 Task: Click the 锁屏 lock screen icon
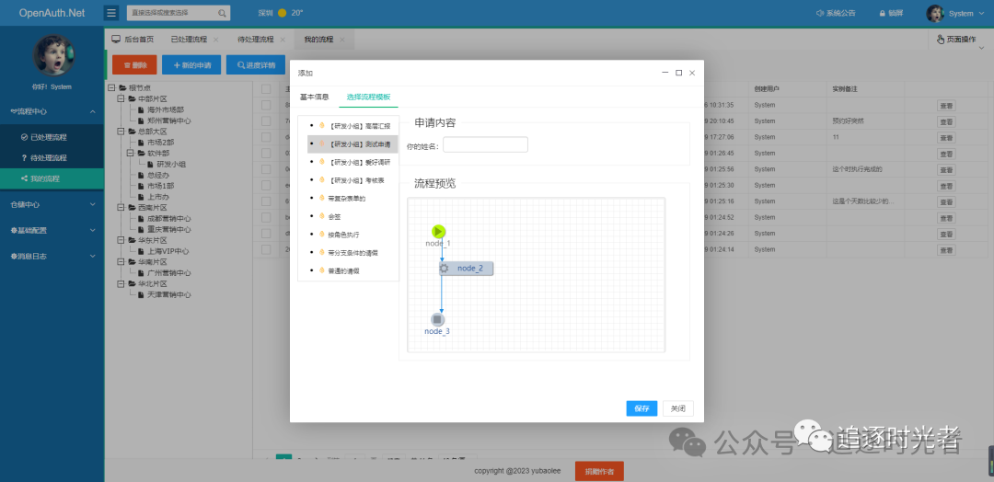(x=882, y=13)
